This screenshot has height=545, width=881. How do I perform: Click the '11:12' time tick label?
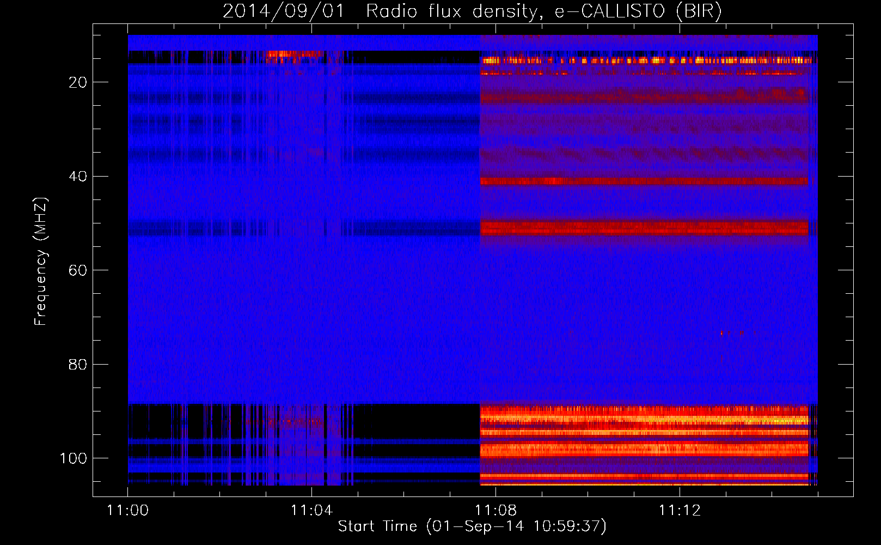click(x=680, y=510)
